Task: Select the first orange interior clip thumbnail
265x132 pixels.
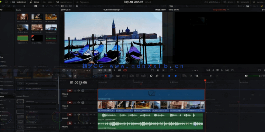Action: [x=23, y=17]
